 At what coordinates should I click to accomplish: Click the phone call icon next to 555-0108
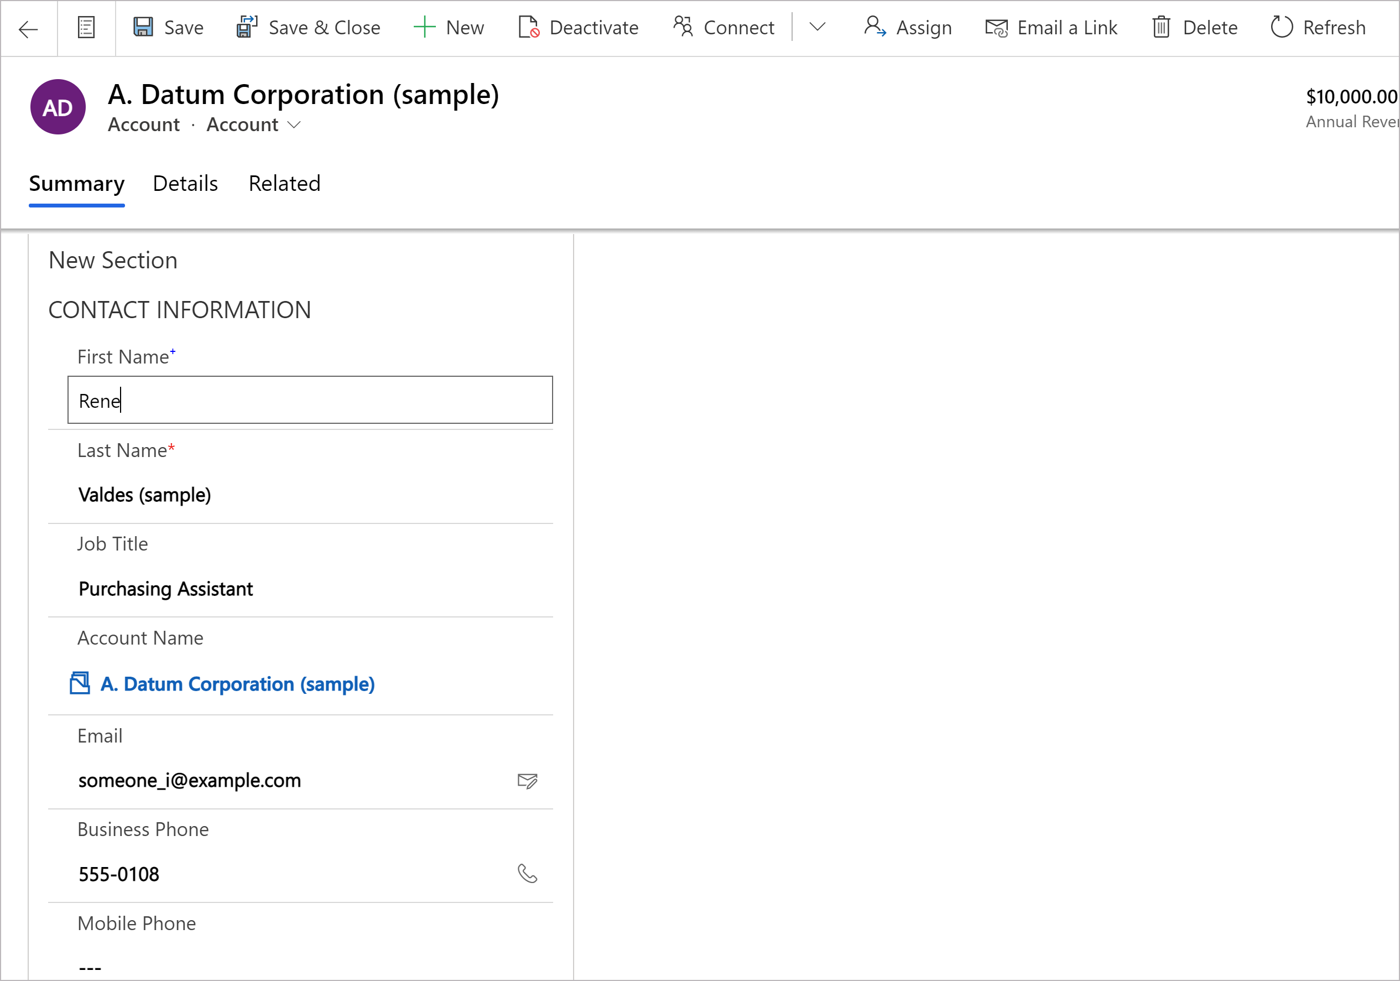[528, 874]
